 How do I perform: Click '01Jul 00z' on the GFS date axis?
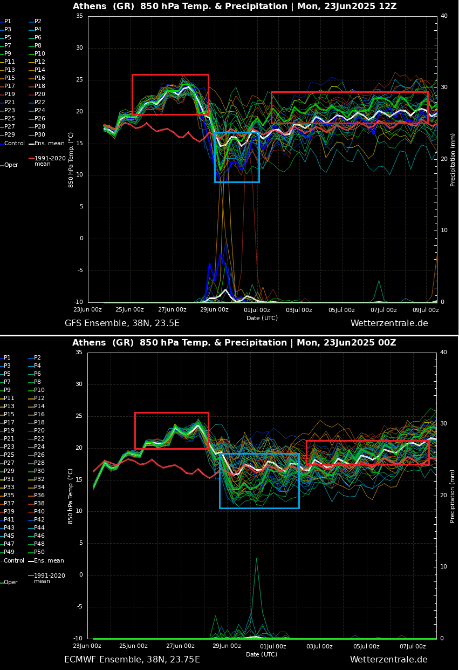pos(257,310)
